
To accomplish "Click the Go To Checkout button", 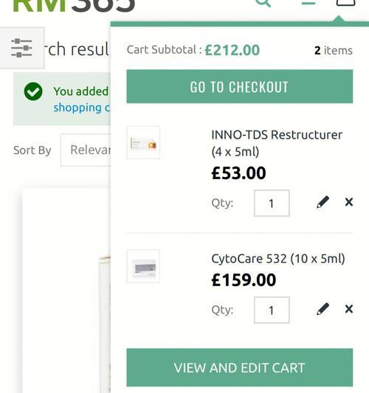I will (x=240, y=86).
